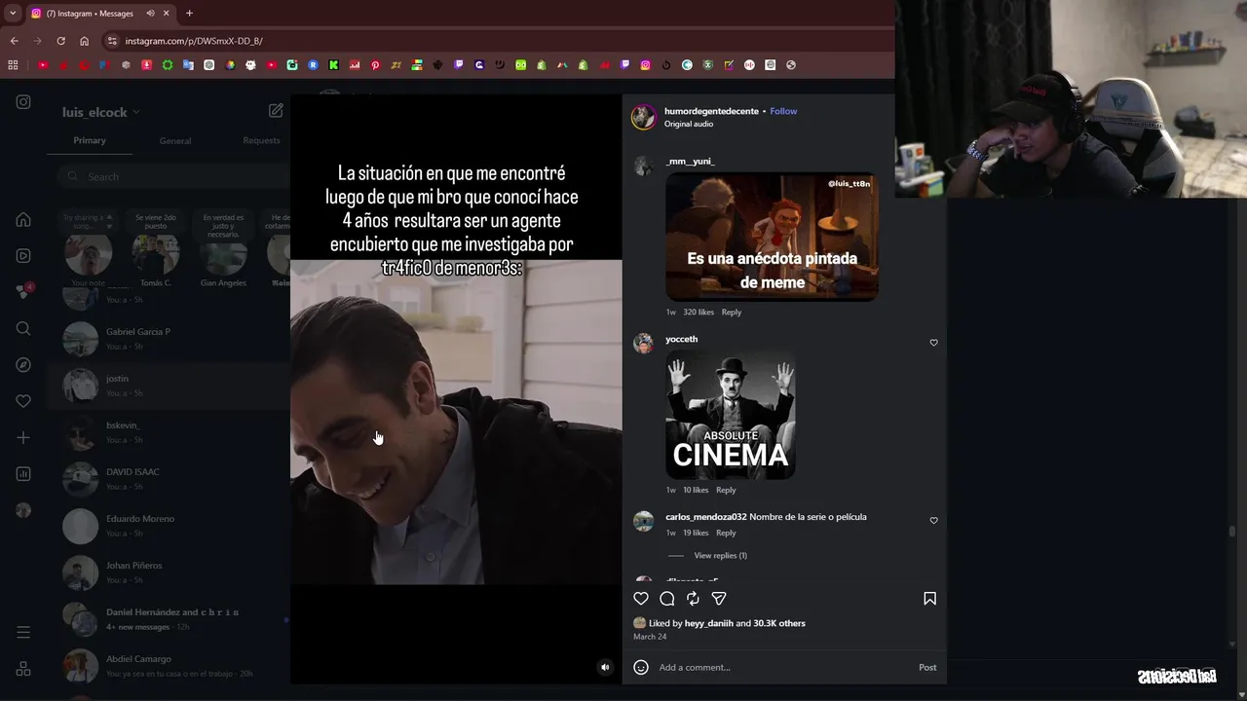Image resolution: width=1247 pixels, height=701 pixels.
Task: Open the chat with Eduardo Moreno
Action: point(168,526)
